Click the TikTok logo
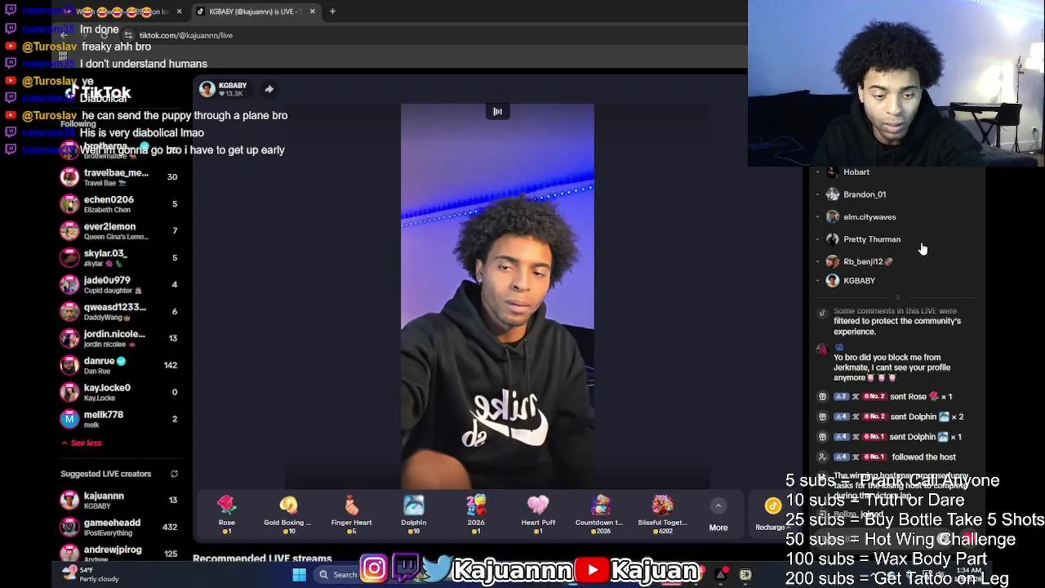 (99, 92)
